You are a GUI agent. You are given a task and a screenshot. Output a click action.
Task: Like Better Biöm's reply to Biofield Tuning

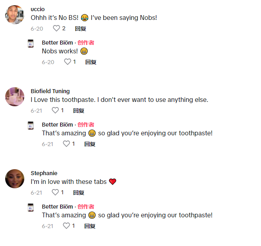click(x=66, y=144)
